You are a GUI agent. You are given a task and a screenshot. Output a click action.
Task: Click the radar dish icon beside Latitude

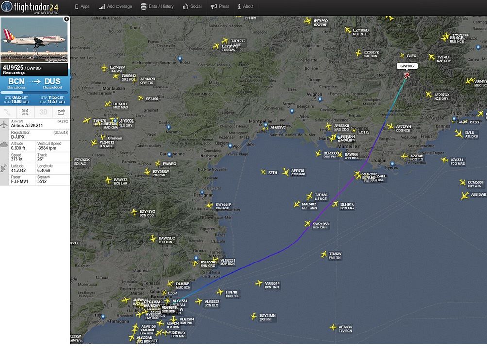(4, 168)
